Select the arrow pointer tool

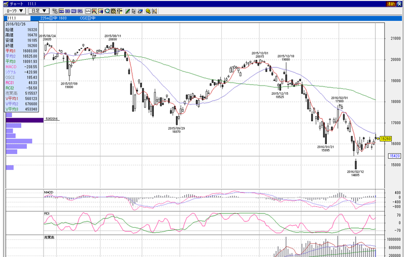(x=133, y=11)
